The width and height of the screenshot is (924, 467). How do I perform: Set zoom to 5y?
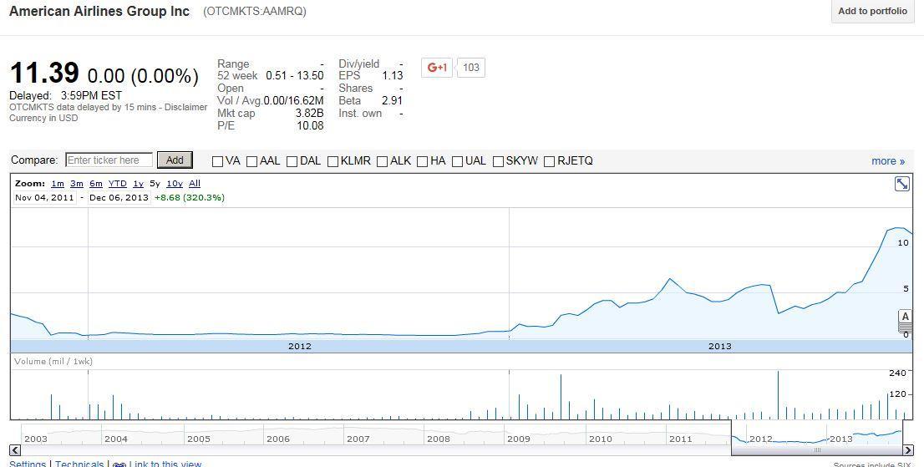[x=155, y=184]
